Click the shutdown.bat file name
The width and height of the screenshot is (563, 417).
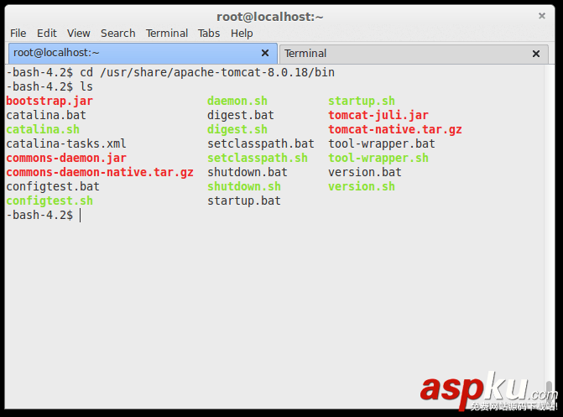click(x=248, y=172)
